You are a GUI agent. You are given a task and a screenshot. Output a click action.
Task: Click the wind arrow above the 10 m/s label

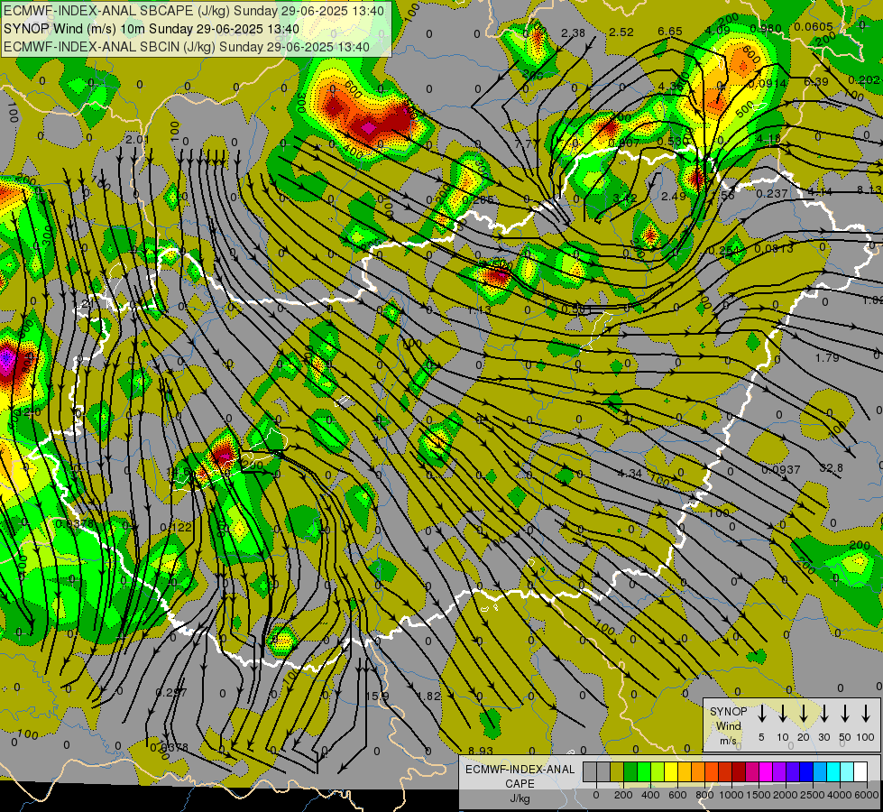pyautogui.click(x=783, y=714)
